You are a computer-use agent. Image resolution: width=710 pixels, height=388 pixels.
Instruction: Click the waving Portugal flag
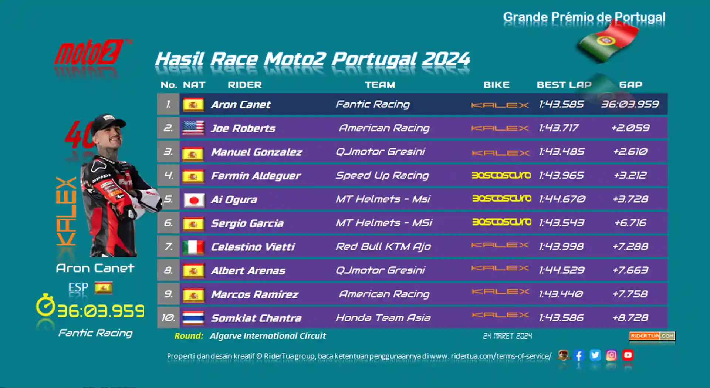pyautogui.click(x=608, y=41)
